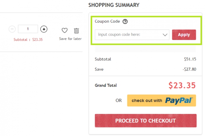Viewport: 205px width, 136px height.
Task: Proceed to checkout
Action: [x=146, y=121]
